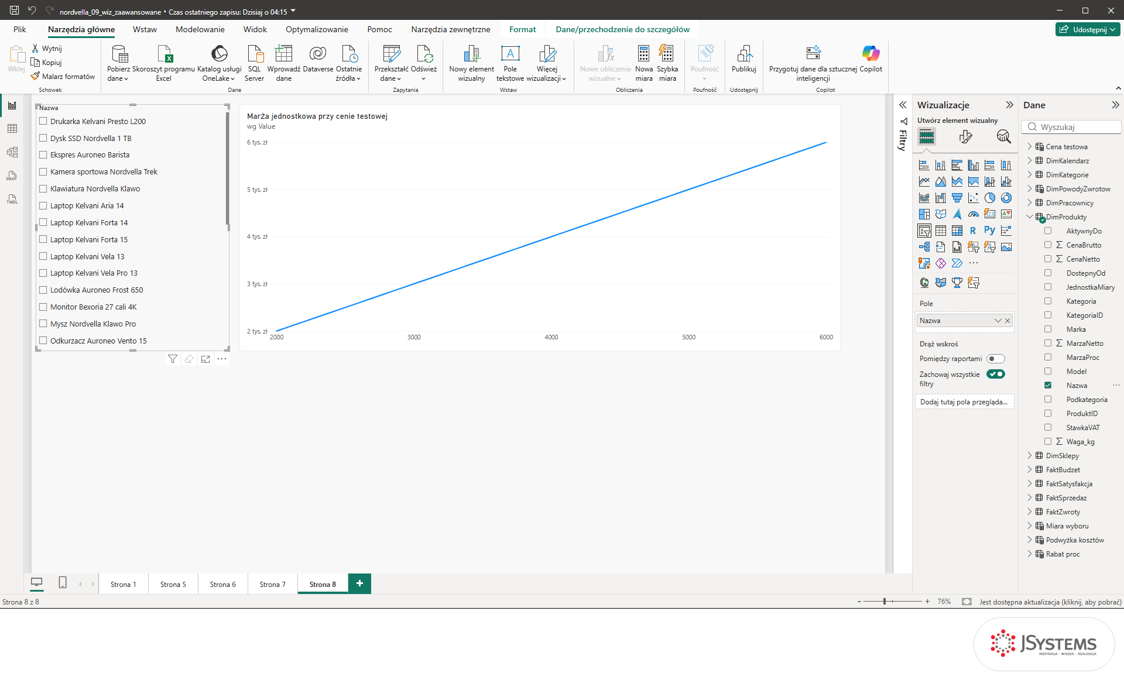
Task: Click the Wyszukaj search field
Action: coord(1071,127)
